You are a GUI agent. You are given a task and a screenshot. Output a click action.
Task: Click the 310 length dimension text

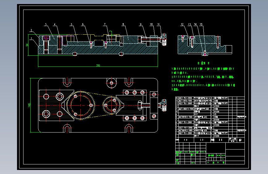98,65
